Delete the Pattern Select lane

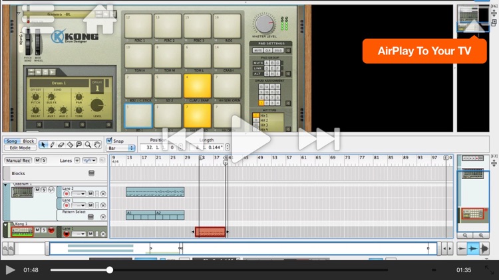point(102,217)
